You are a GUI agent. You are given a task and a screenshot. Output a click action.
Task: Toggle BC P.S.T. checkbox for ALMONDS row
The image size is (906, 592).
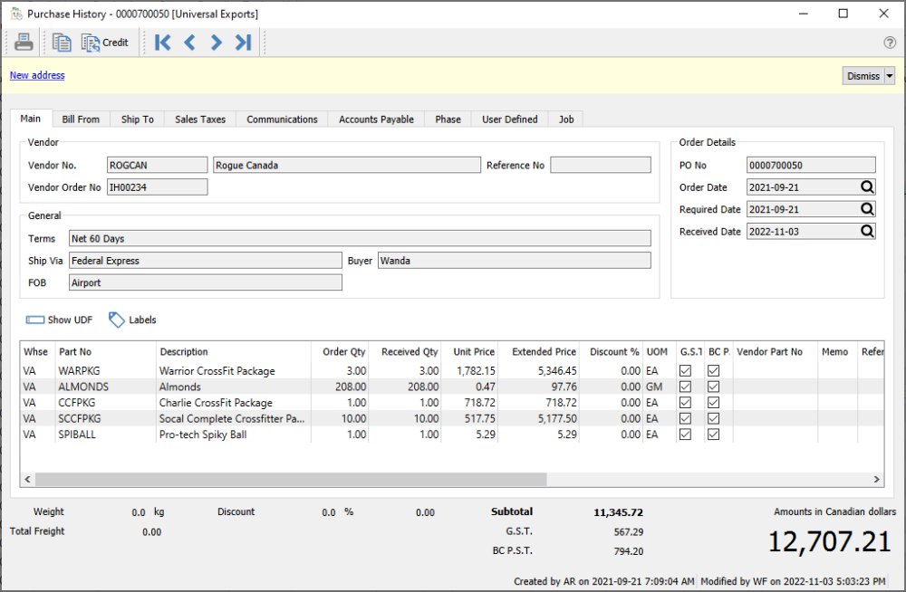point(714,387)
